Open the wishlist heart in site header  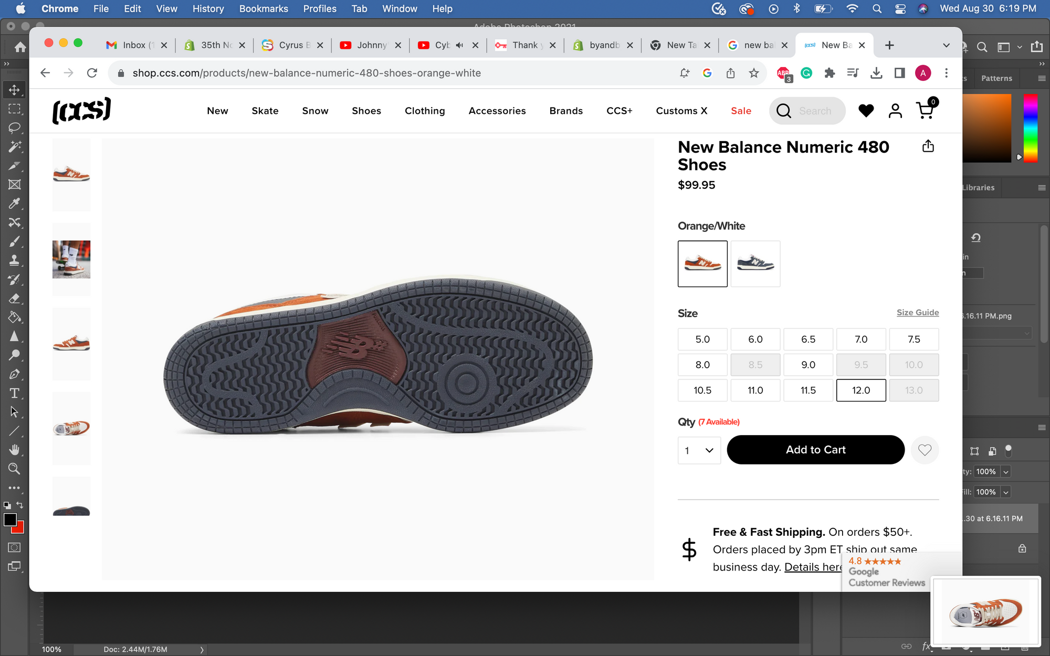[x=866, y=111]
